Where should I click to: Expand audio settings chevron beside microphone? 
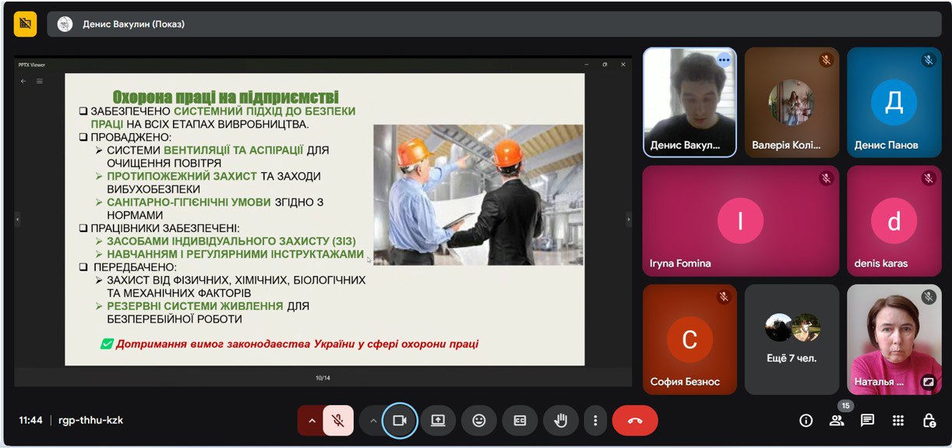pos(312,421)
